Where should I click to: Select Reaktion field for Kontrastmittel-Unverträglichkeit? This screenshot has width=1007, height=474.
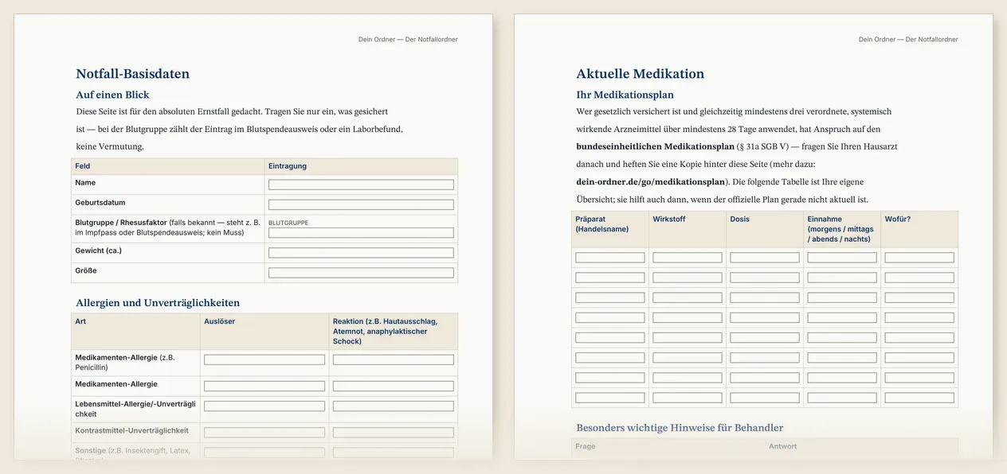tap(394, 433)
